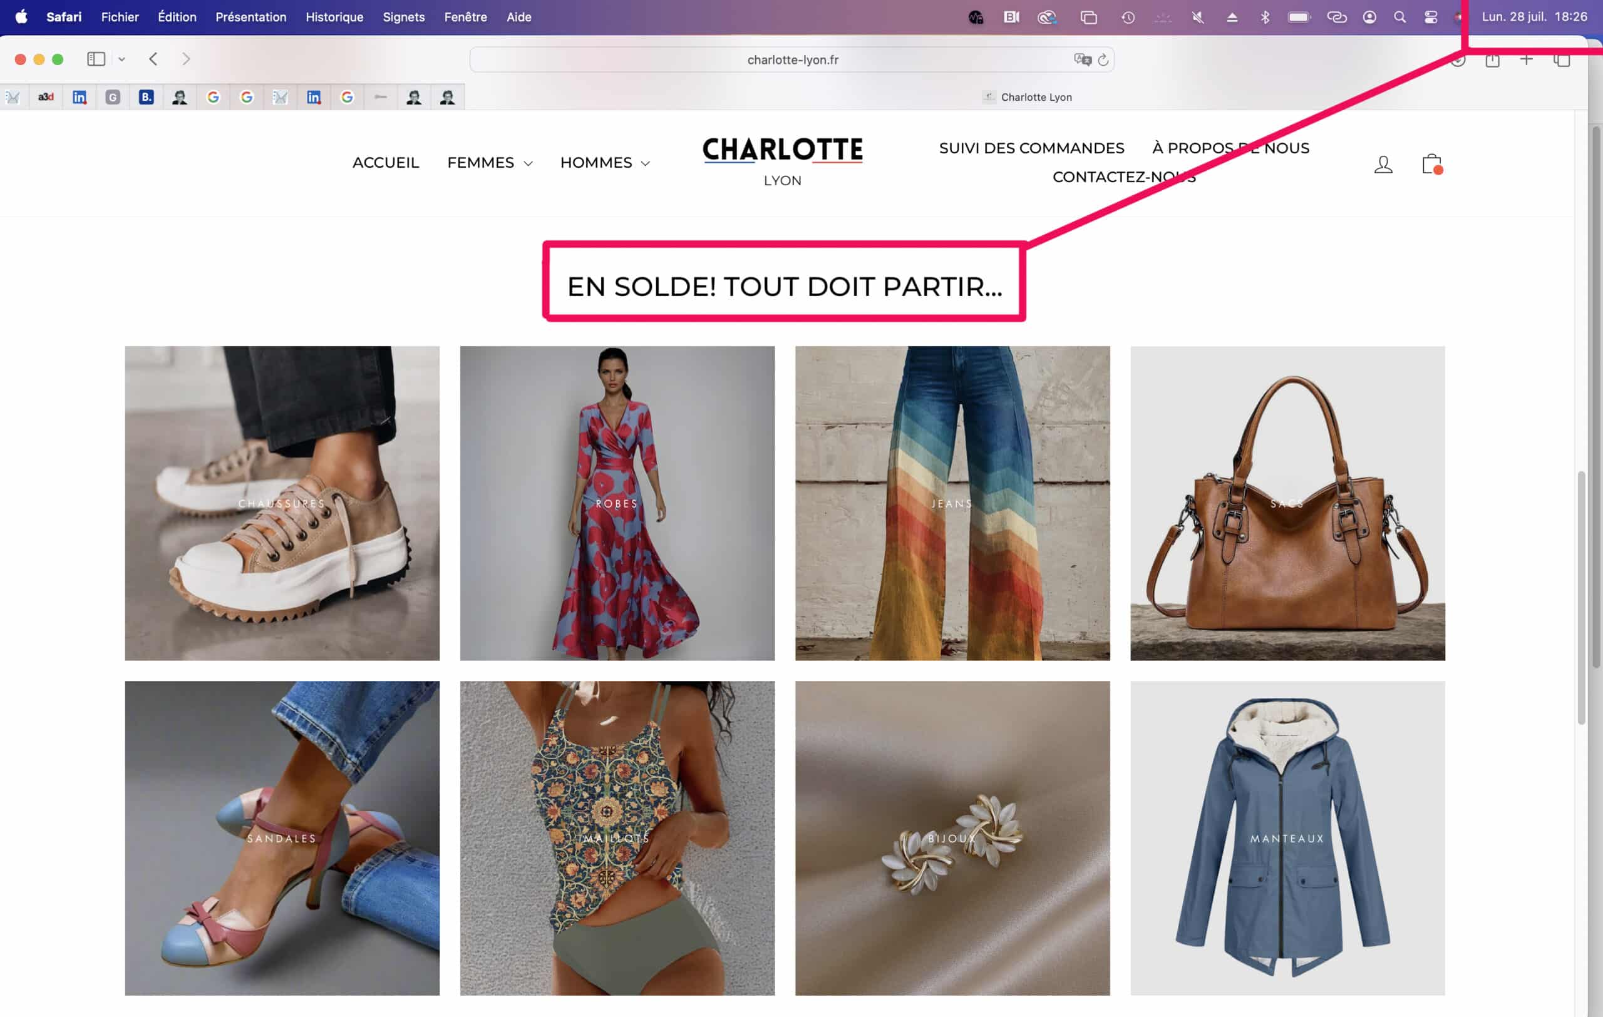Open the Fenêtre menu
The width and height of the screenshot is (1603, 1017).
[x=465, y=17]
